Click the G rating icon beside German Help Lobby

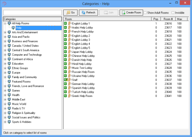pyautogui.click(x=65, y=84)
